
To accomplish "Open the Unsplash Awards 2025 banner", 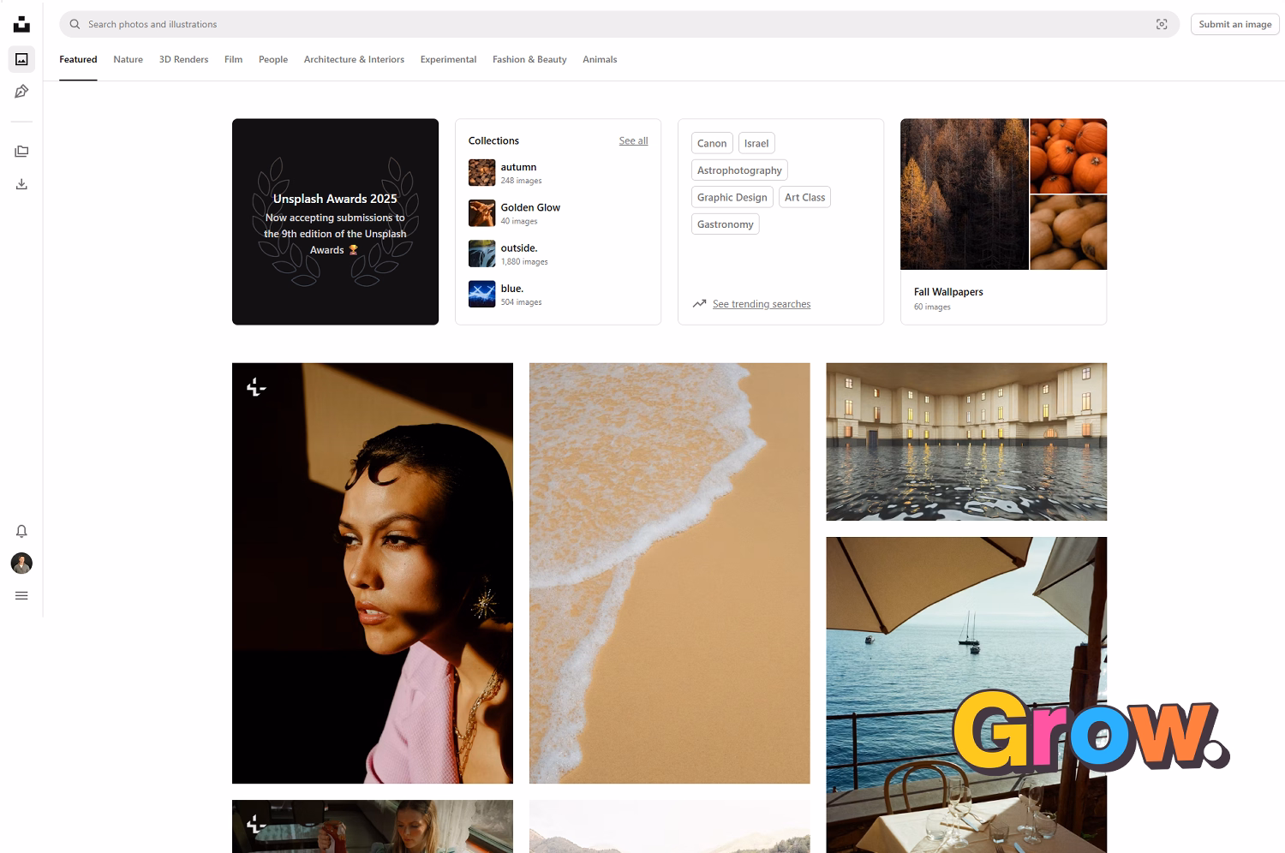I will tap(335, 222).
